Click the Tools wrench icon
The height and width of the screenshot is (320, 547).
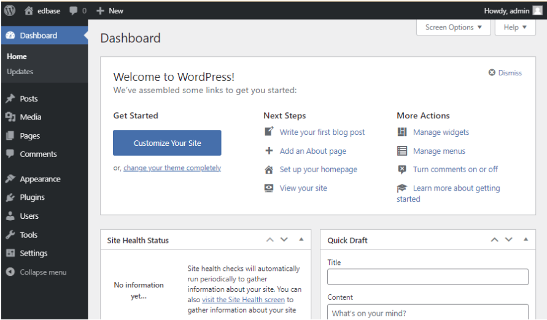click(x=10, y=235)
